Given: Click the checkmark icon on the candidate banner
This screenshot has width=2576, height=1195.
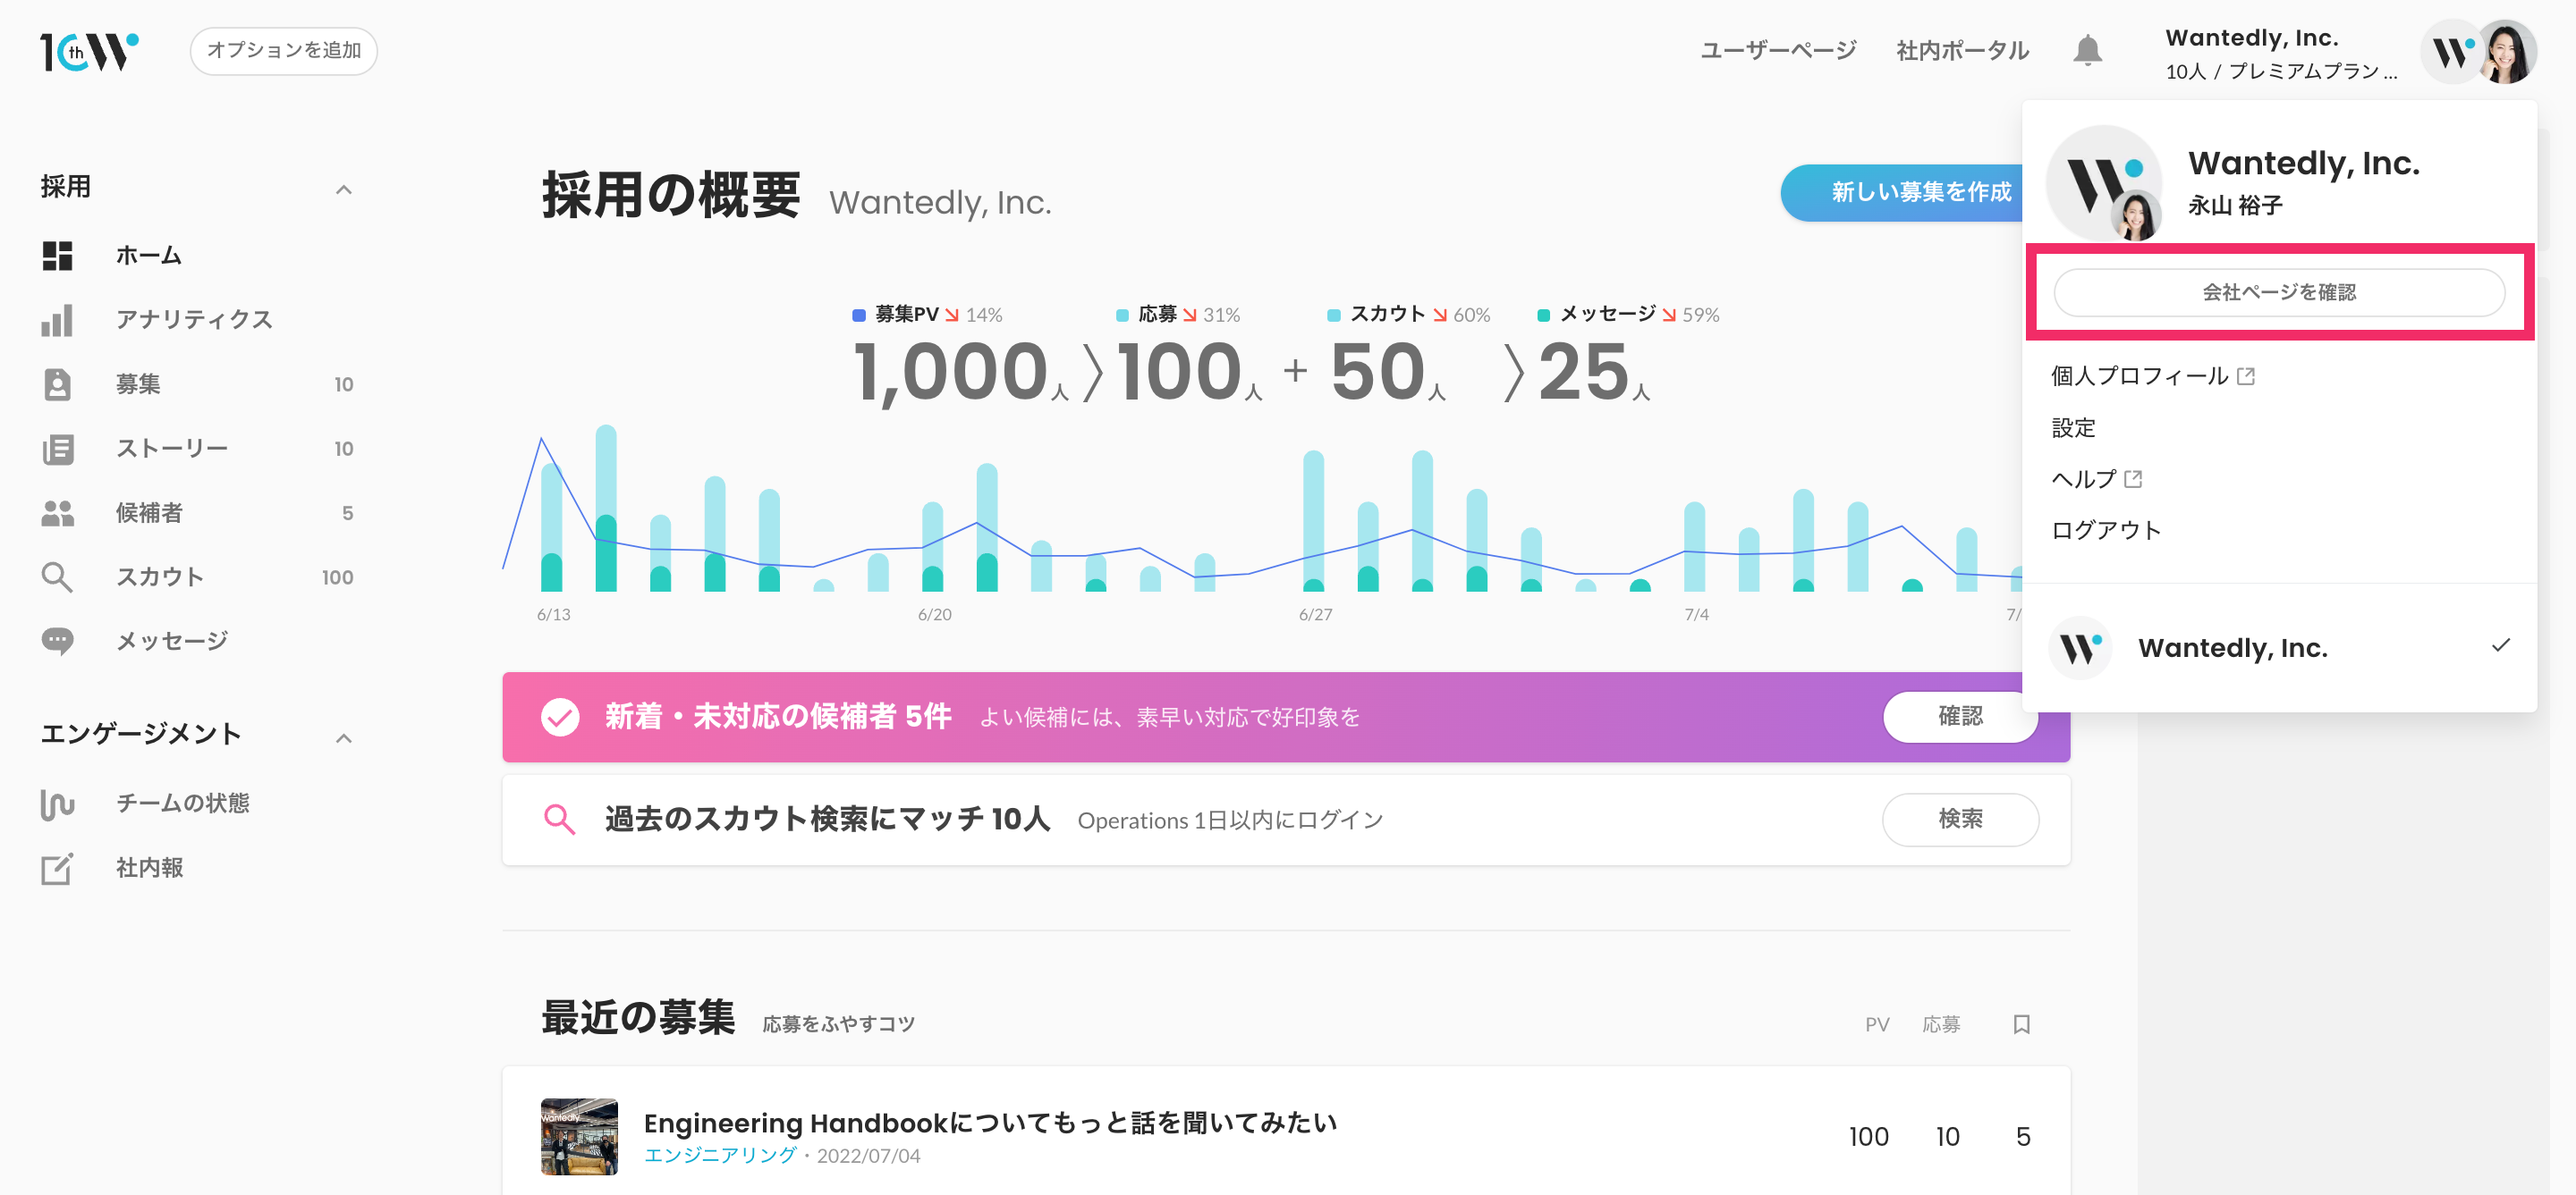Looking at the screenshot, I should pyautogui.click(x=560, y=717).
